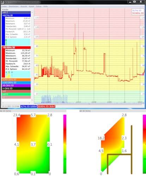This screenshot has height=176, width=146.
Task: Click status bar 50/60Hz 3D value
Action: 47,106
